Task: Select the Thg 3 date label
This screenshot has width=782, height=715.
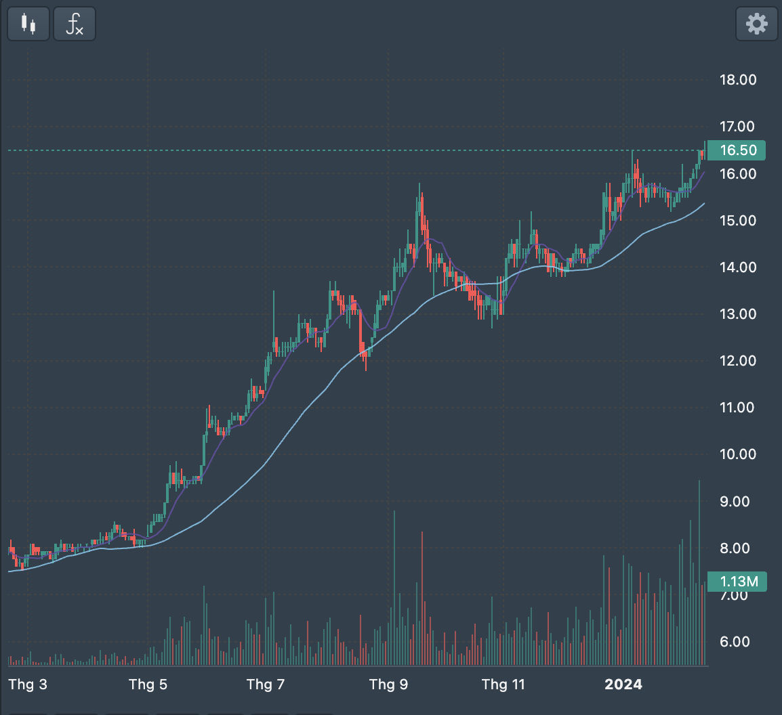Action: click(x=28, y=685)
